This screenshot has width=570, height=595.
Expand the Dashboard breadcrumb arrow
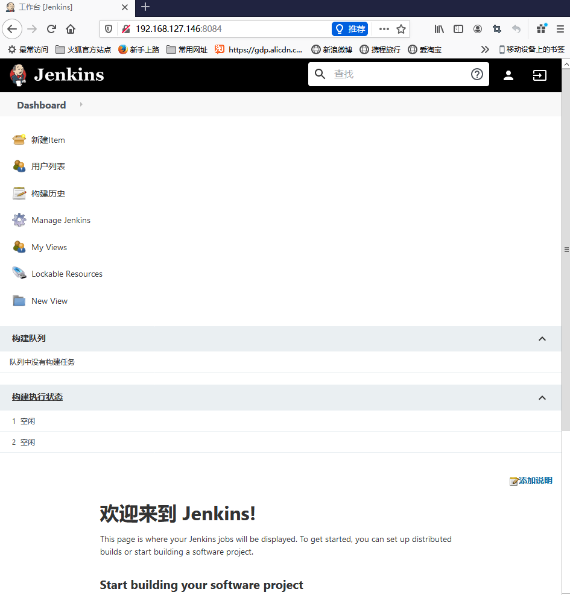pos(81,105)
